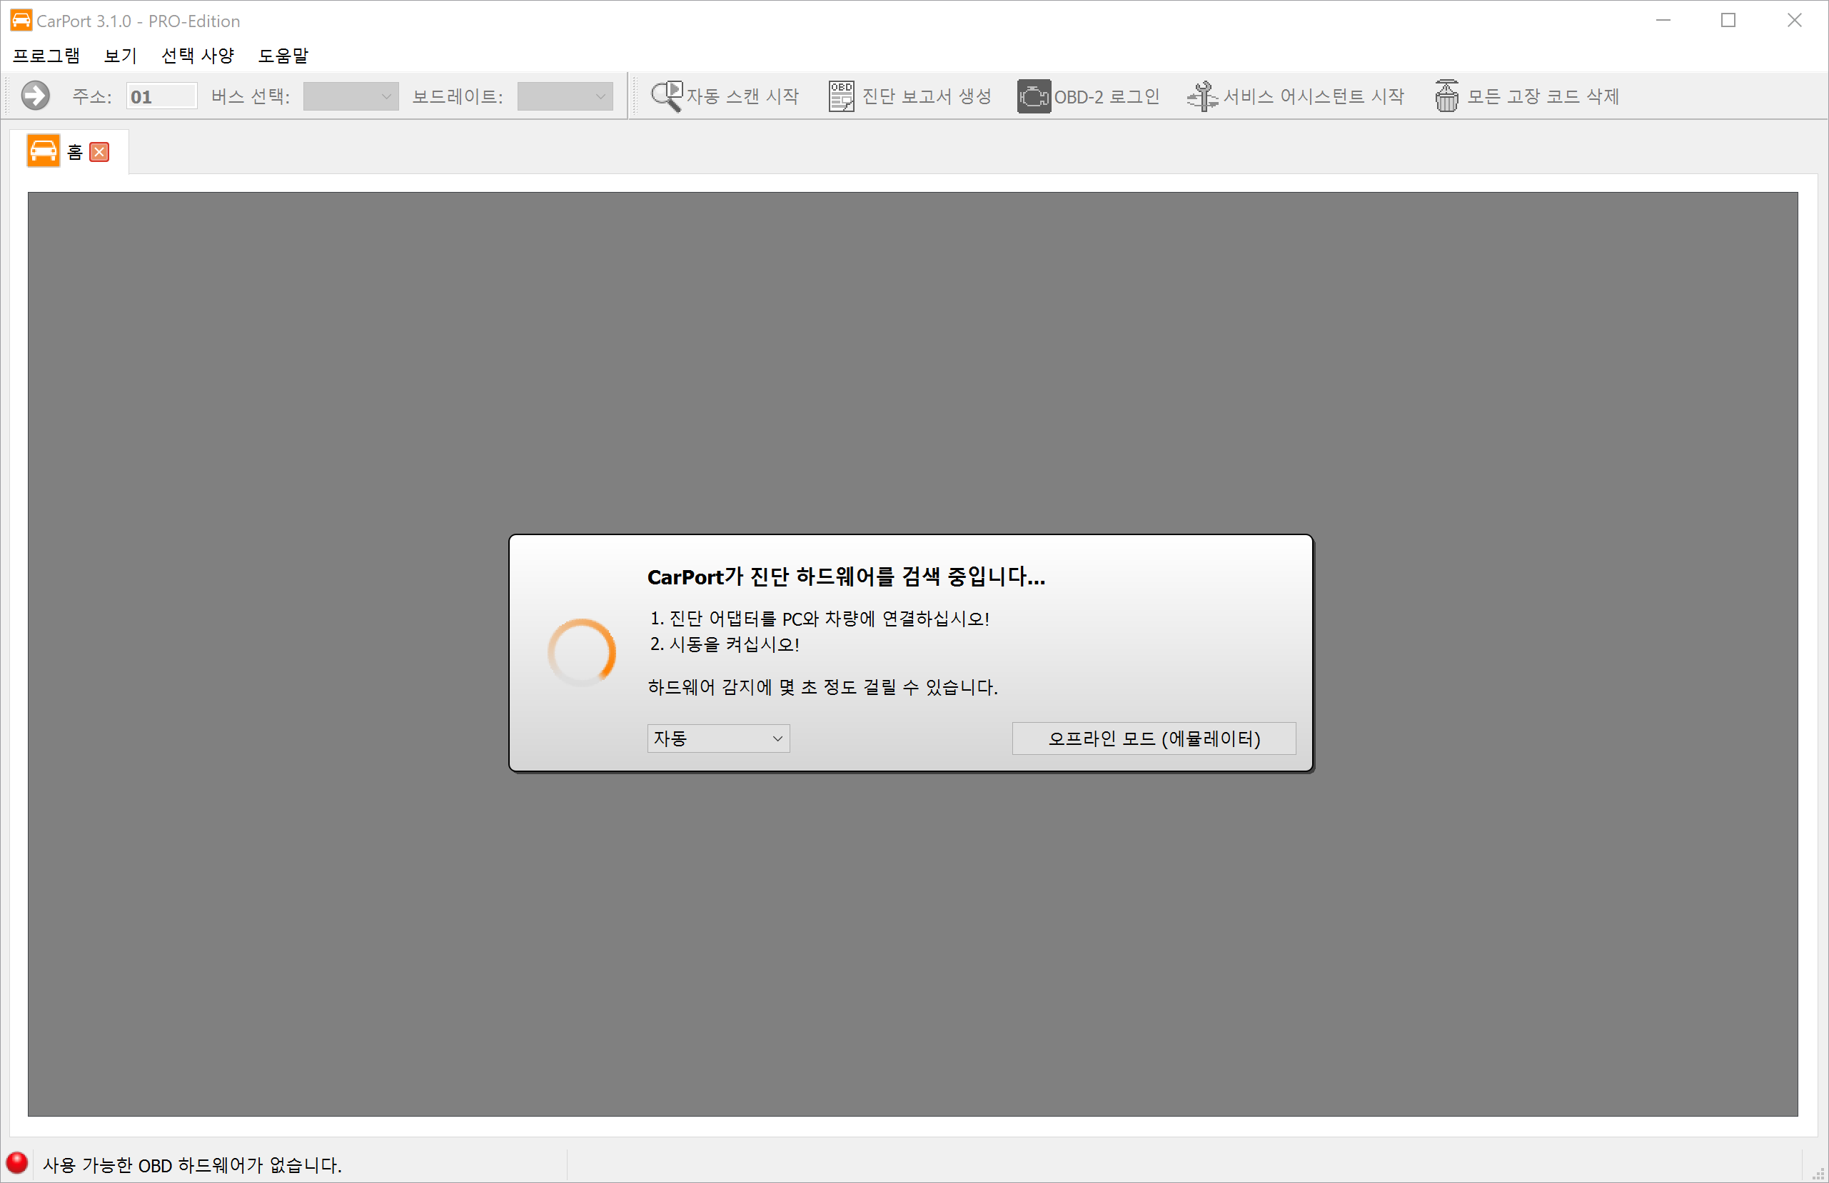Image resolution: width=1829 pixels, height=1183 pixels.
Task: Start service assistant via the wrench icon
Action: click(1202, 96)
